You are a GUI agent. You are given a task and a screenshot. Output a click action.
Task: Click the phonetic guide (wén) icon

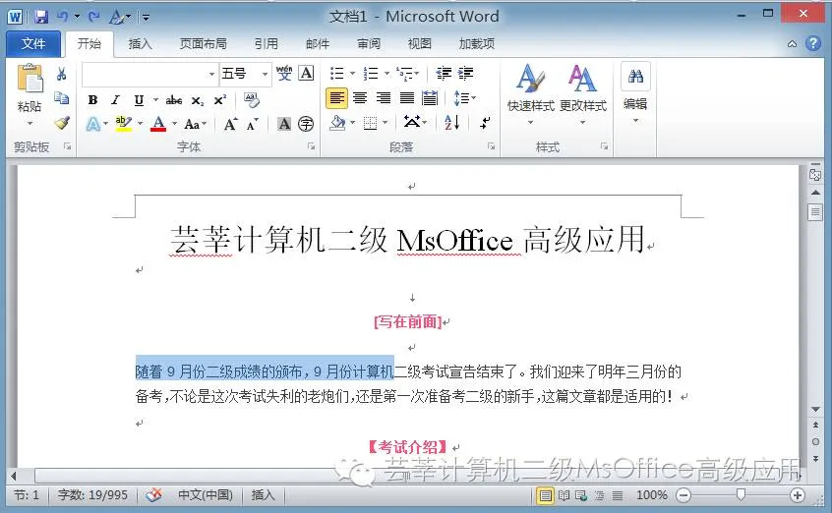click(284, 73)
